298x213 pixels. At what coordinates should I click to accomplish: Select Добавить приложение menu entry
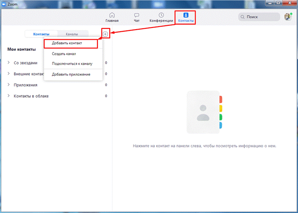click(x=71, y=74)
